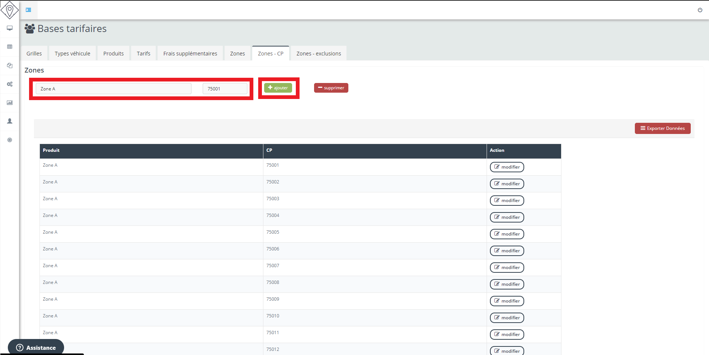Go to Frais supplémentaires tab
This screenshot has height=355, width=709.
pyautogui.click(x=190, y=54)
